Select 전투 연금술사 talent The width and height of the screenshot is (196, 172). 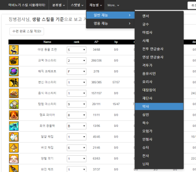[159, 49]
